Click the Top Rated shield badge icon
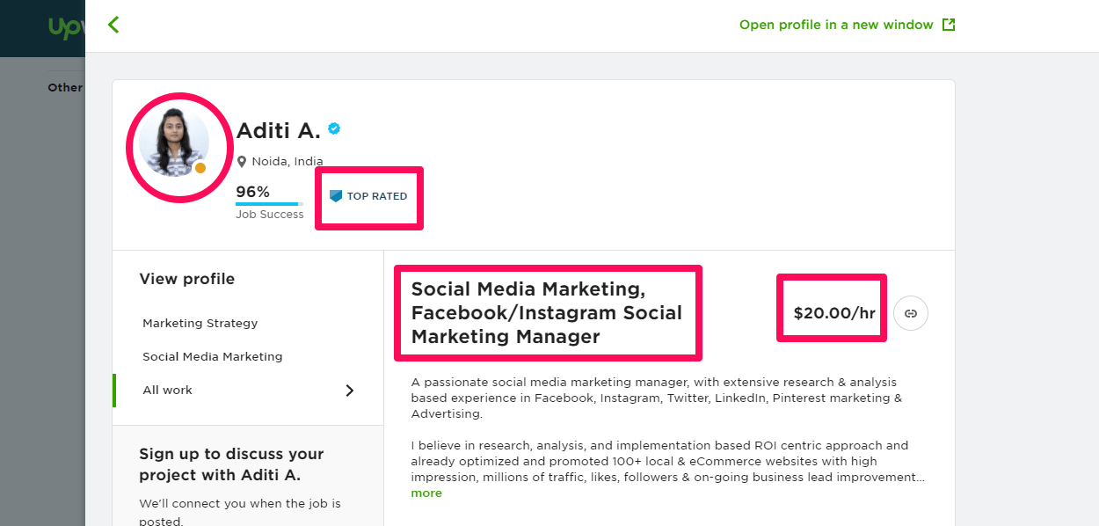The image size is (1099, 526). tap(336, 196)
